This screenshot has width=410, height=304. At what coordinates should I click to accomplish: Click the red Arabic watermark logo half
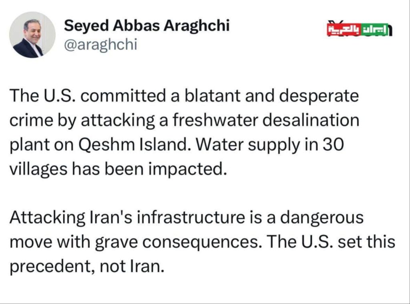[x=344, y=30]
